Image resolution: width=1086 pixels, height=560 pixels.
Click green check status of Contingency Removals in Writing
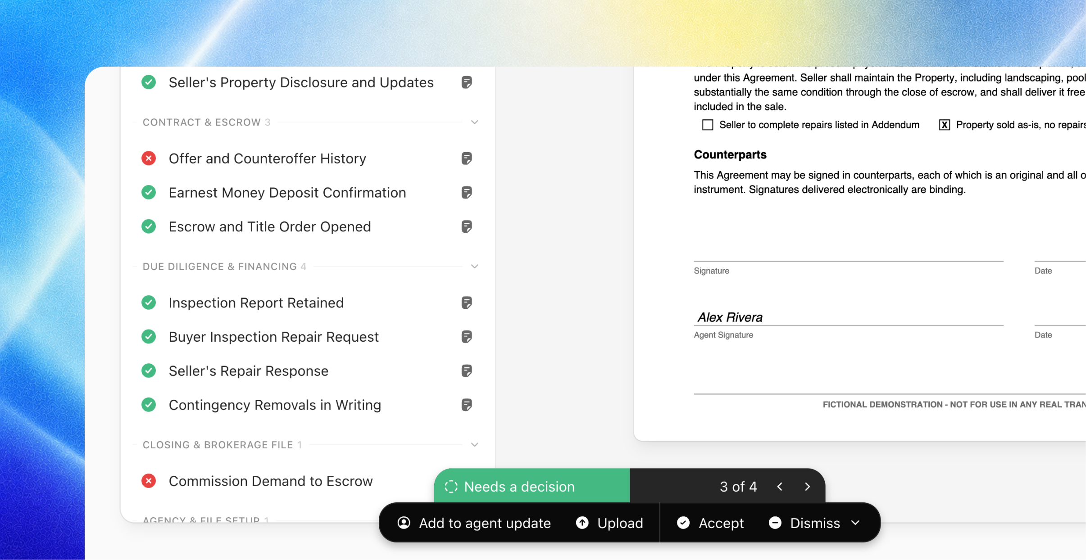149,405
